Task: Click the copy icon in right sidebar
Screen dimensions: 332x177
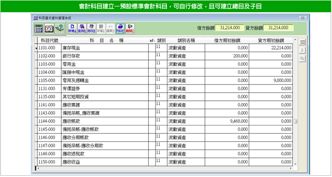Action: 302,58
